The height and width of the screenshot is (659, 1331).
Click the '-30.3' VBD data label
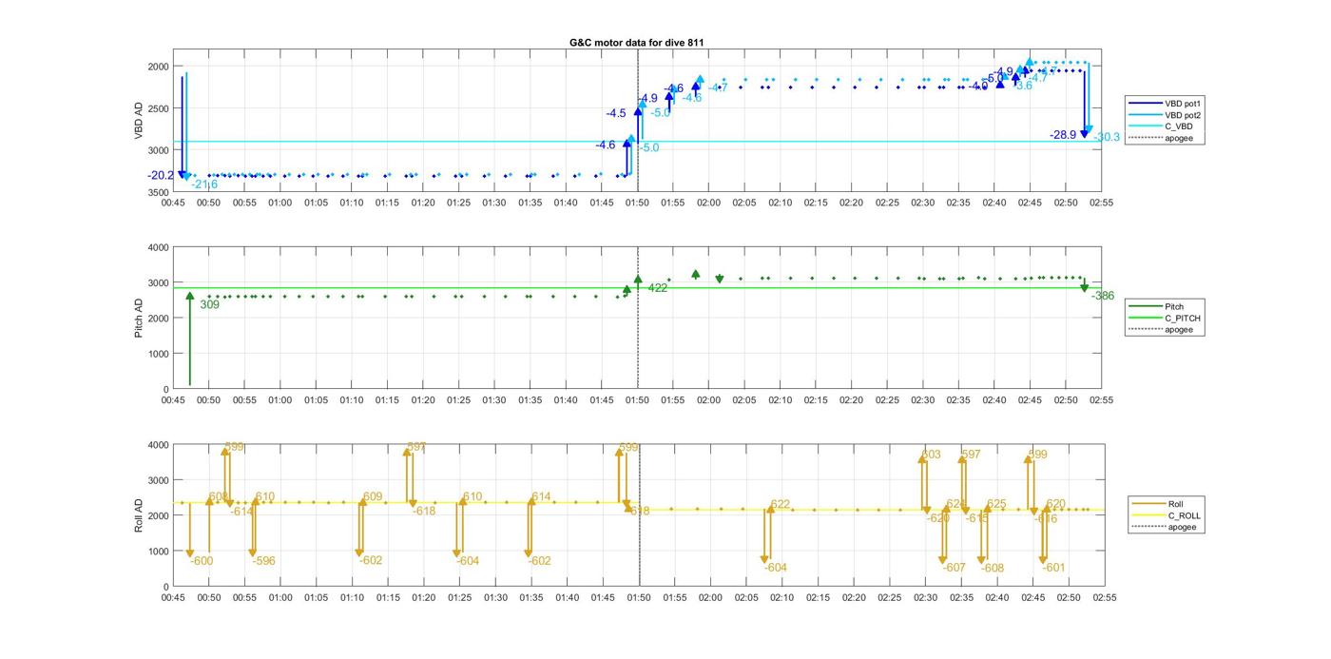point(1107,138)
